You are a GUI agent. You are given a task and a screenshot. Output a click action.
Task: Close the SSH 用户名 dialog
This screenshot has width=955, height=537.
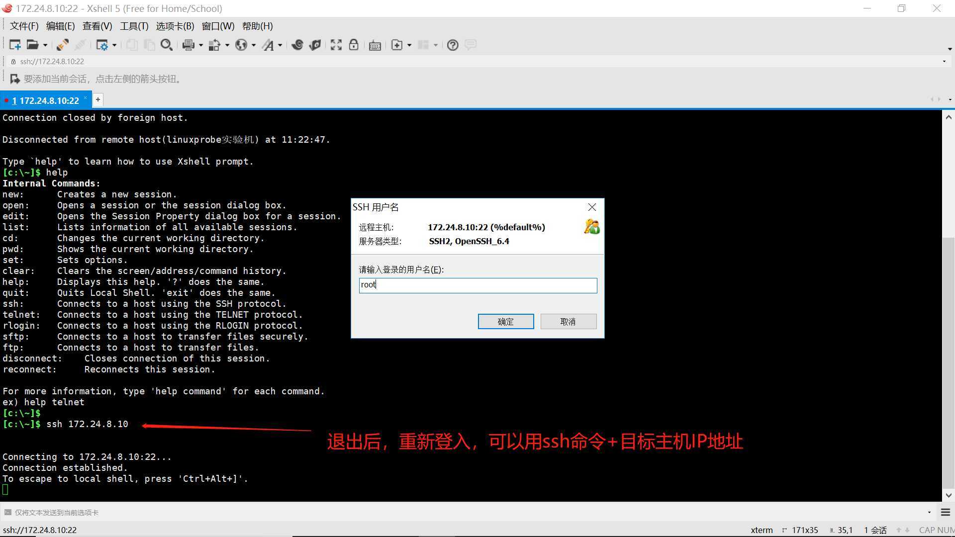coord(592,207)
